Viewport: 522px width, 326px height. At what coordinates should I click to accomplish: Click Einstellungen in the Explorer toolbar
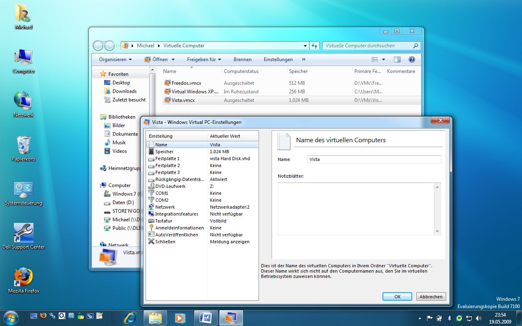tap(278, 59)
